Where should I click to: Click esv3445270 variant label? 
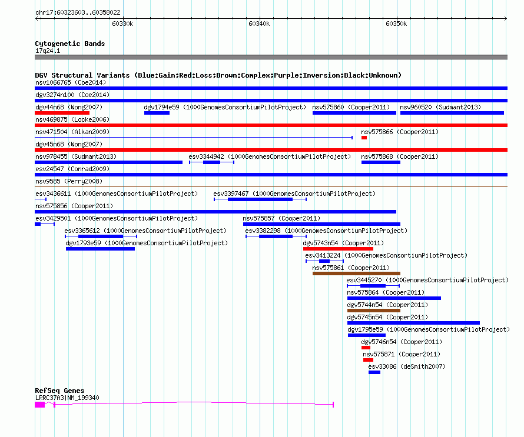pyautogui.click(x=427, y=280)
